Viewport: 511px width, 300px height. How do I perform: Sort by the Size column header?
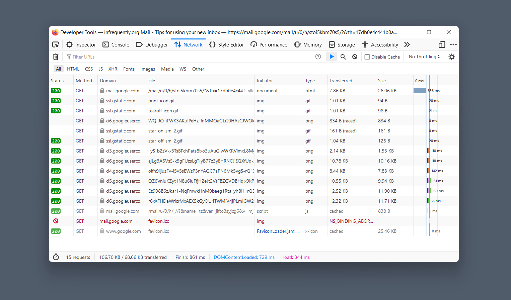click(394, 81)
